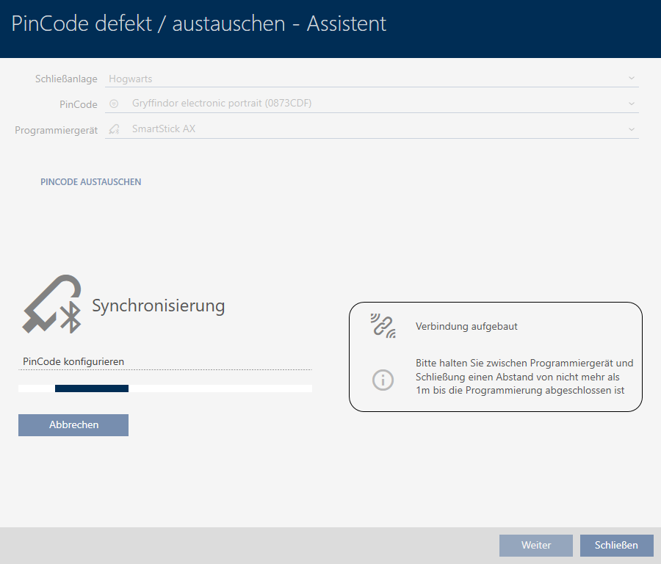Select the Hogwarts locking system field
Viewport: 661px width, 564px height.
click(367, 79)
